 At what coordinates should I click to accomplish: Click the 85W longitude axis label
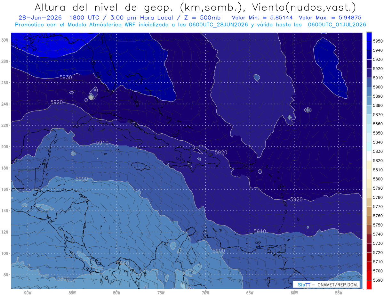click(x=72, y=293)
